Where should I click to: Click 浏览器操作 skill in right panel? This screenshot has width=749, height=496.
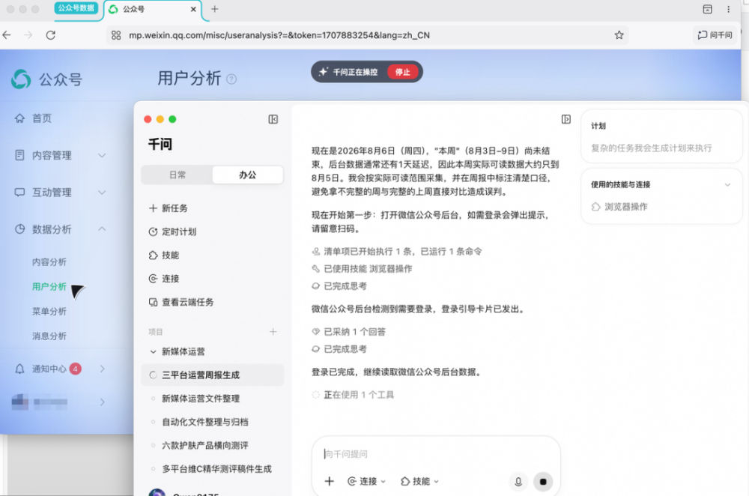coord(619,207)
